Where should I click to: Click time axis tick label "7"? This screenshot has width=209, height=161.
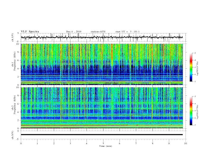136,143
